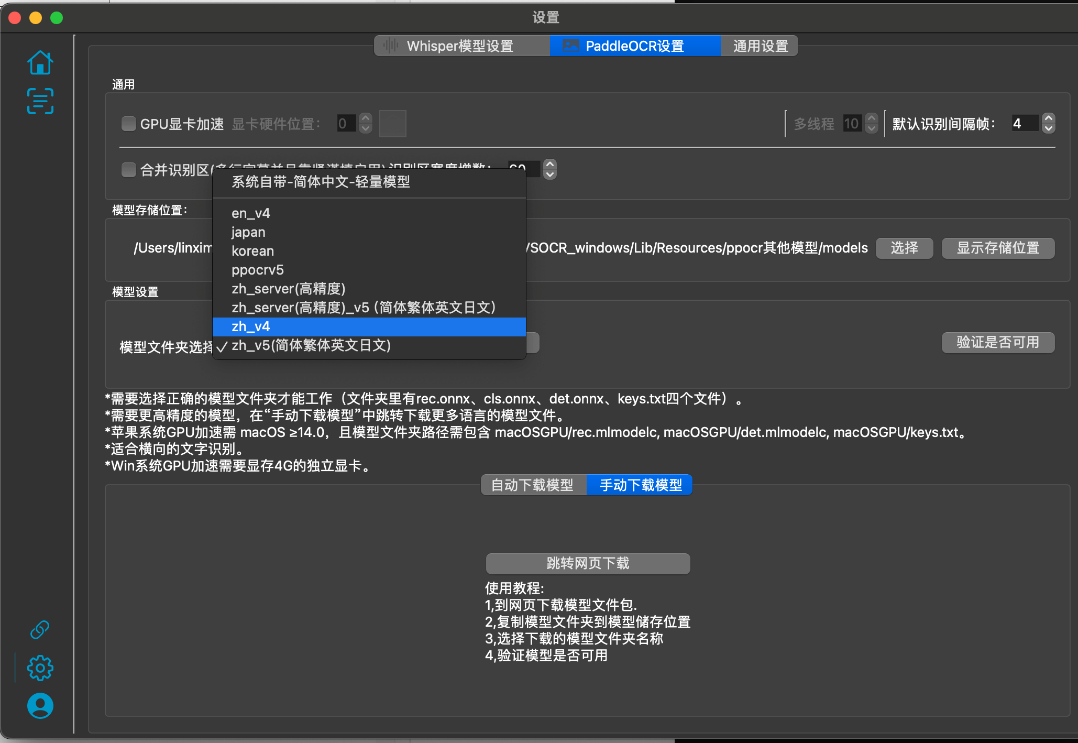Viewport: 1078px width, 743px height.
Task: Click the green zoom button of 设置 window
Action: click(x=57, y=18)
